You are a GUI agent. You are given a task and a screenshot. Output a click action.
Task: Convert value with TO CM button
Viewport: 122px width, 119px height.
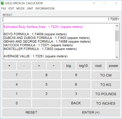106,75
